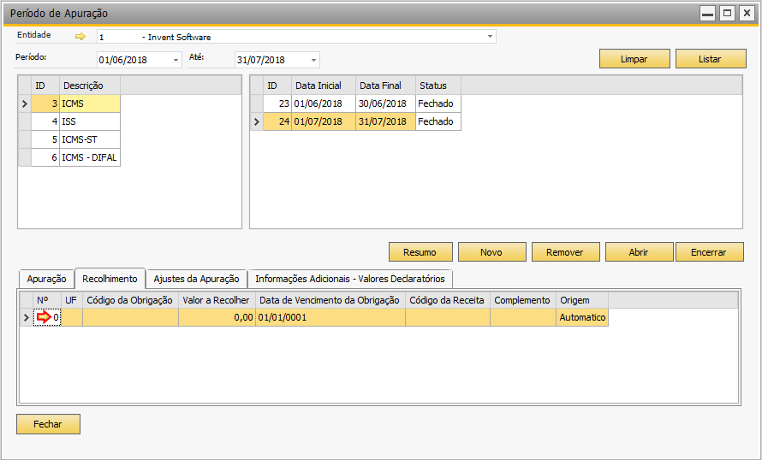Open Informações Adicionais - Valores Declaratórios tab
The image size is (762, 460).
pyautogui.click(x=350, y=279)
